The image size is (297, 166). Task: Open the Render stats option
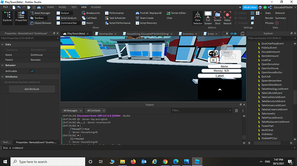pyautogui.click(x=269, y=18)
